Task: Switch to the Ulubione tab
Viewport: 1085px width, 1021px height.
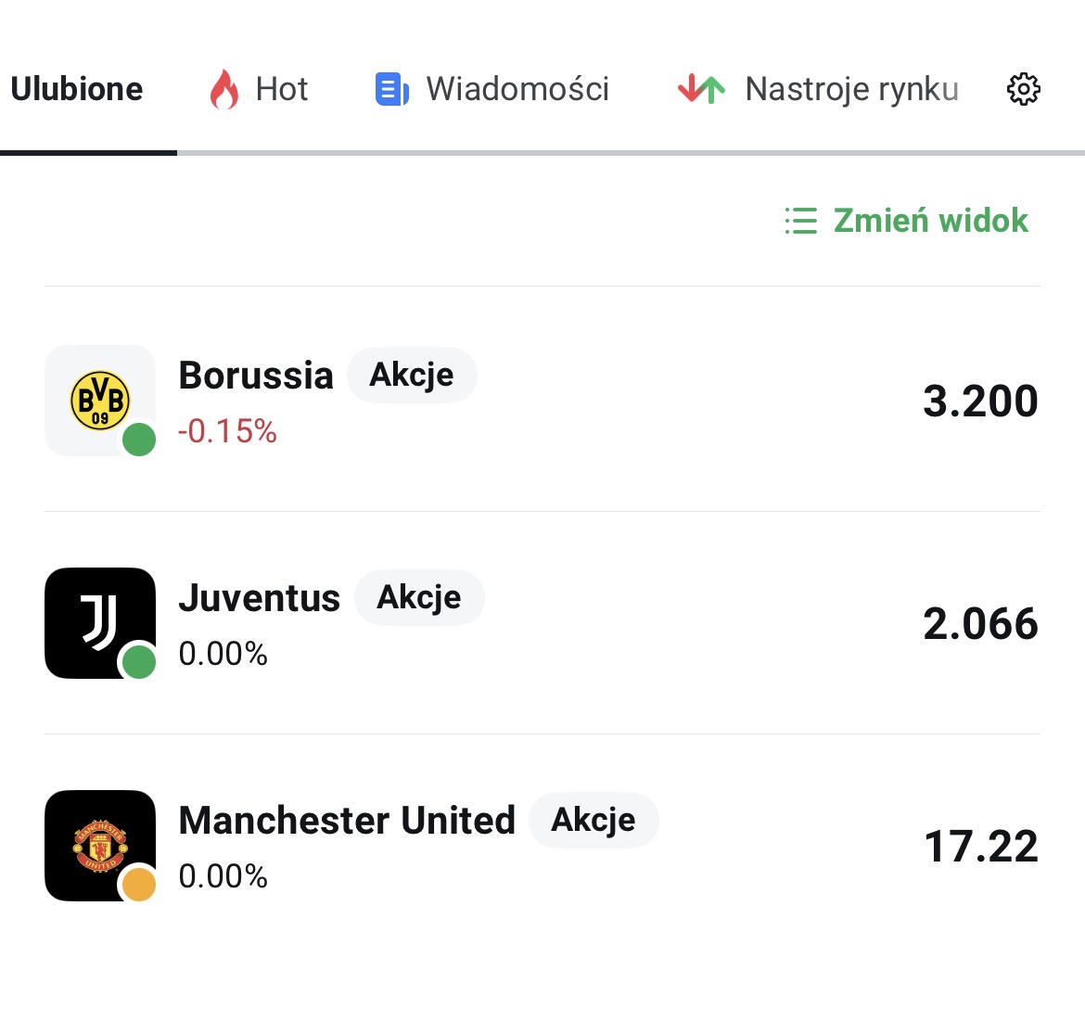Action: (x=77, y=89)
